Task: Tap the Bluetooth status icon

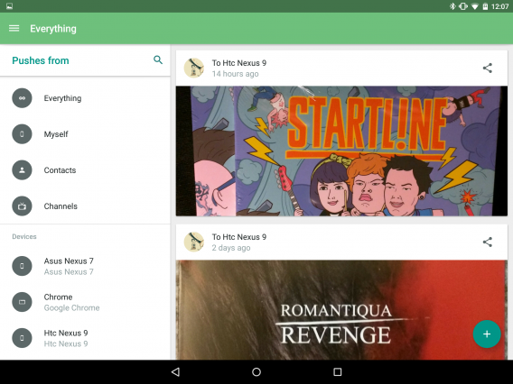Action: pyautogui.click(x=452, y=6)
